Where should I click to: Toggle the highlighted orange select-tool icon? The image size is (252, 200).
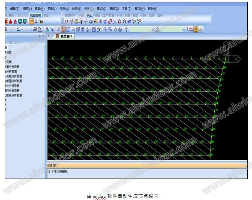[x=63, y=30]
